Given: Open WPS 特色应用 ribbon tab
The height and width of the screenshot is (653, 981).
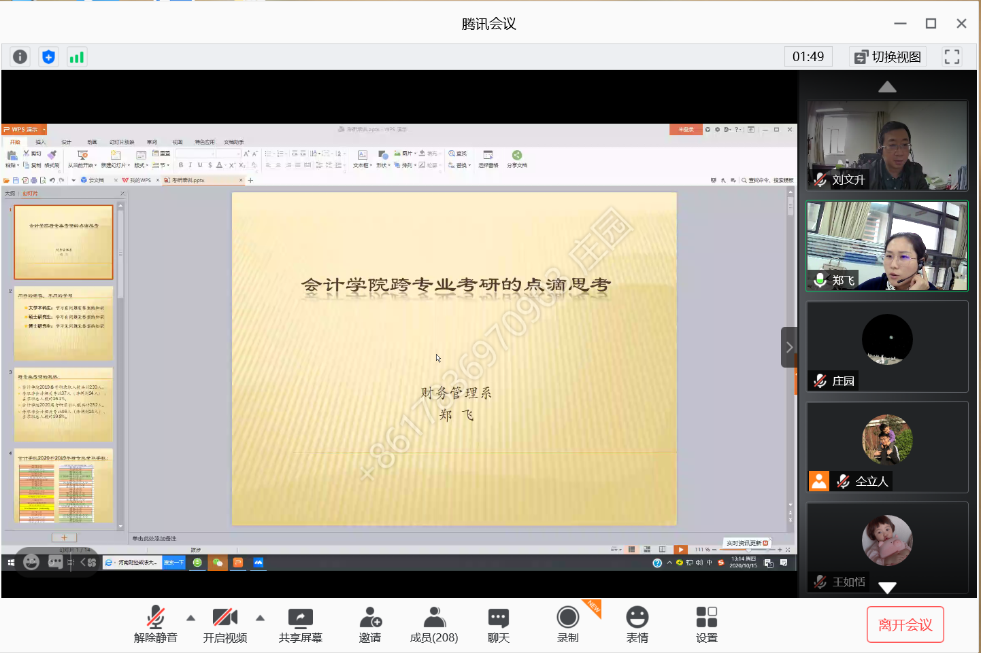Looking at the screenshot, I should coord(205,142).
